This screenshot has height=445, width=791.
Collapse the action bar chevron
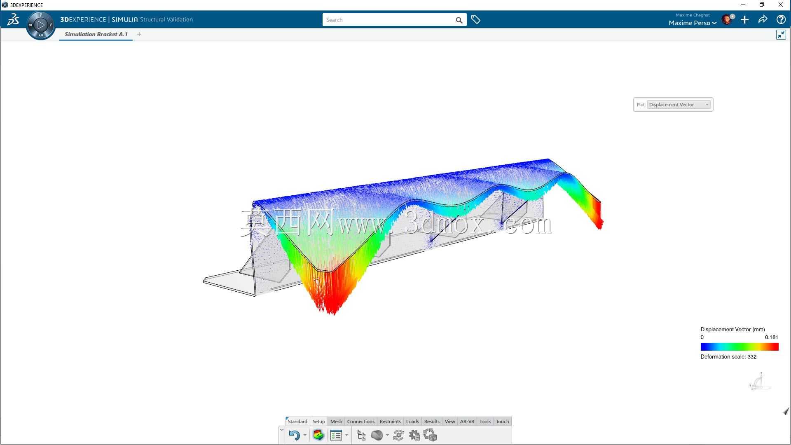pyautogui.click(x=282, y=430)
